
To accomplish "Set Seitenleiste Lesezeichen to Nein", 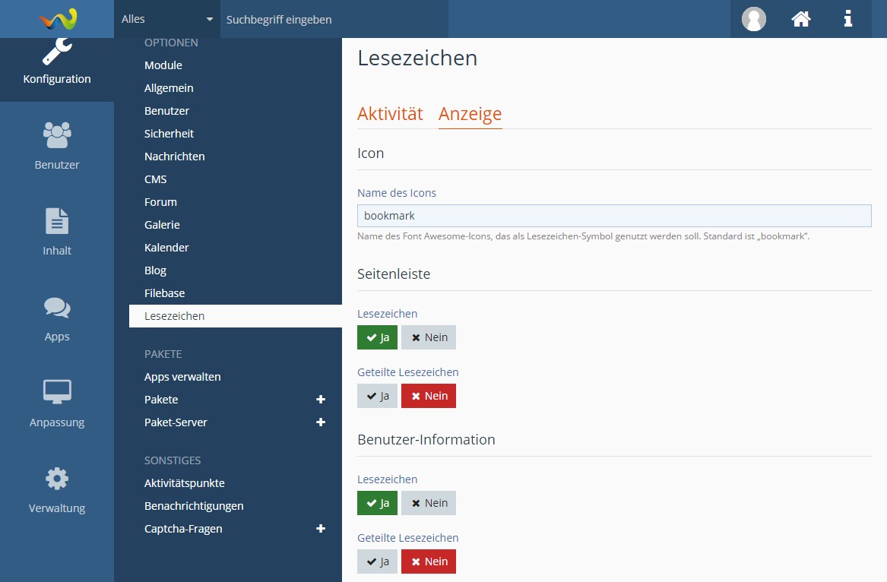I will pyautogui.click(x=429, y=337).
